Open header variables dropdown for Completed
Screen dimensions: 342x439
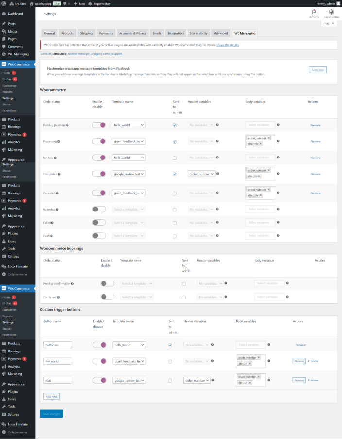202,174
